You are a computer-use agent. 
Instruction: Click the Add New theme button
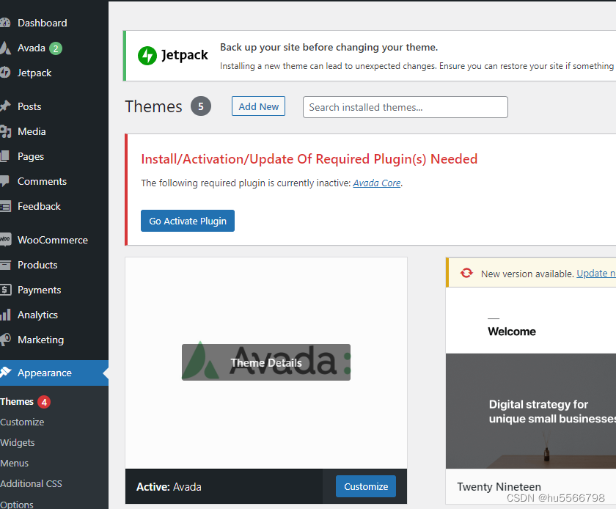point(258,106)
